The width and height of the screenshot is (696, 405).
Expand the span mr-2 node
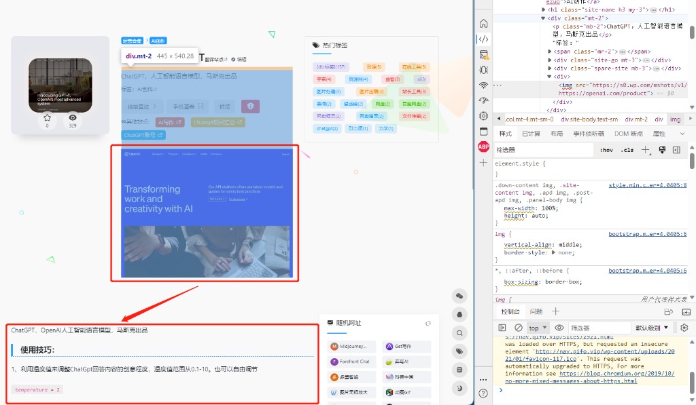(550, 52)
